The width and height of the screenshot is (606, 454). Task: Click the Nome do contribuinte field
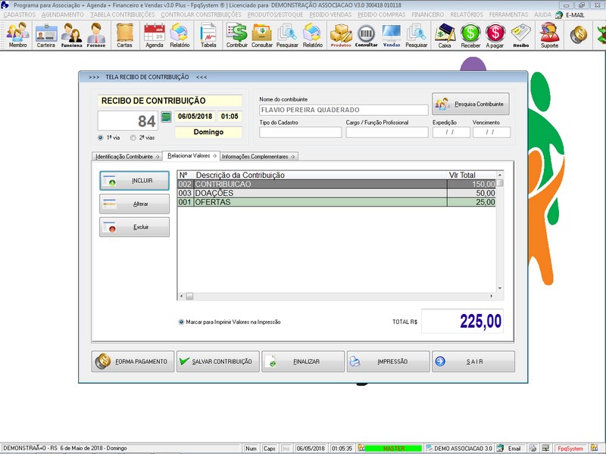344,110
